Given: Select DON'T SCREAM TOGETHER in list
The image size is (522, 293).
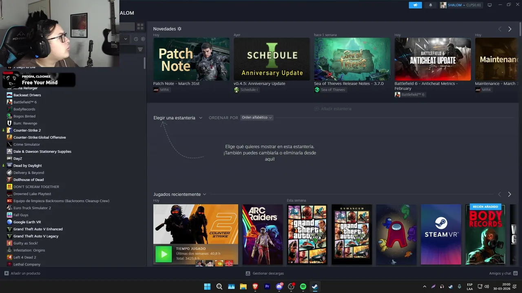Looking at the screenshot, I should (x=36, y=187).
